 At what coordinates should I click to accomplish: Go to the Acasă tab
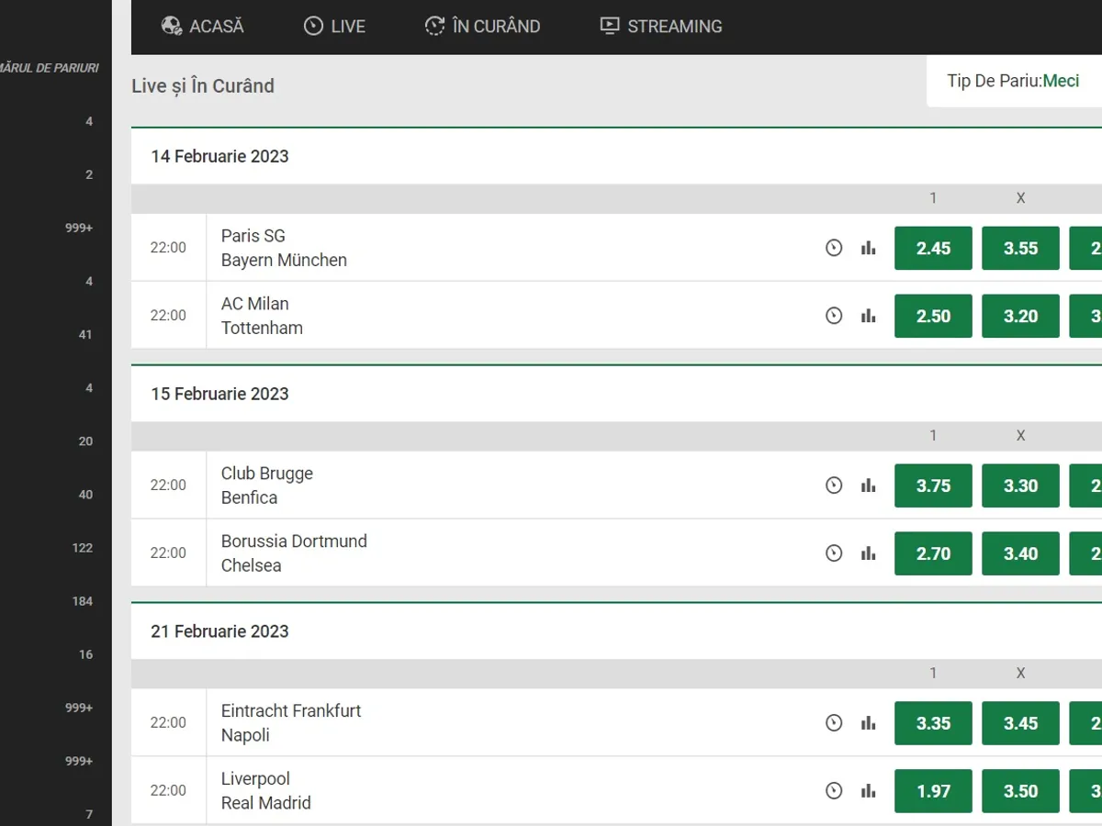[203, 27]
